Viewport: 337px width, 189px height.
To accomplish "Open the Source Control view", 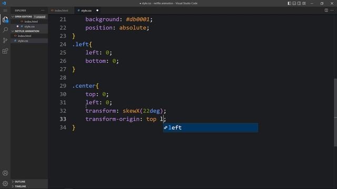I will pos(5,40).
